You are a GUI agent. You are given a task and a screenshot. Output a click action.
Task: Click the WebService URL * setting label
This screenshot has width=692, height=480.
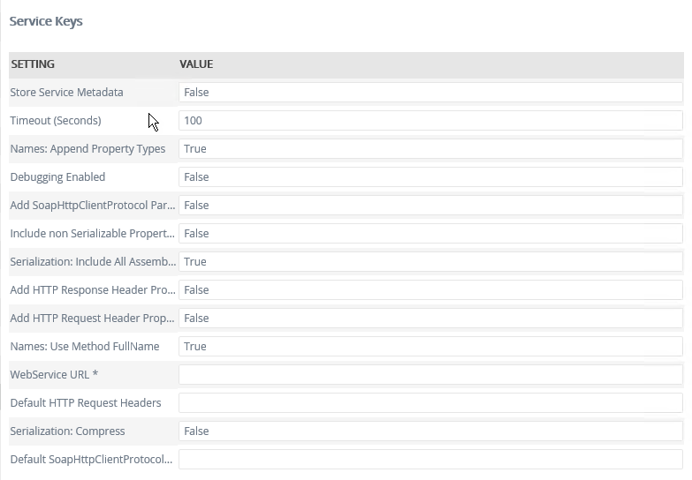(54, 375)
